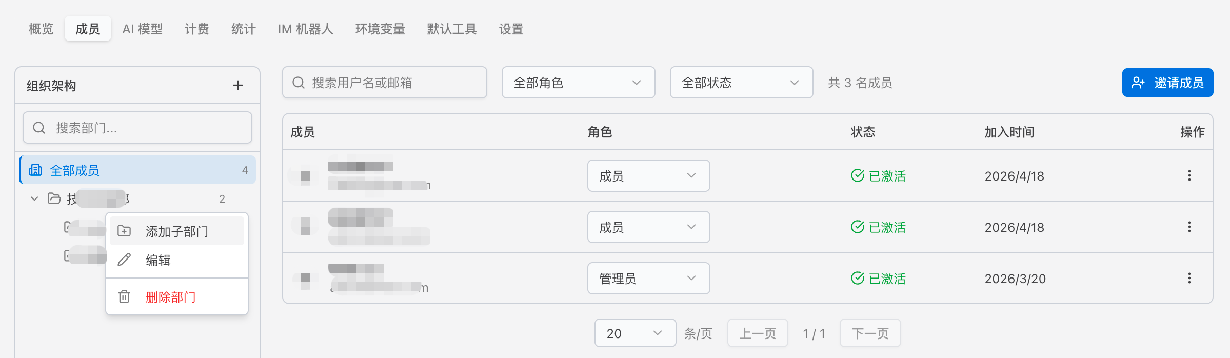The height and width of the screenshot is (358, 1230).
Task: Click the 下一页 pagination button
Action: click(869, 333)
